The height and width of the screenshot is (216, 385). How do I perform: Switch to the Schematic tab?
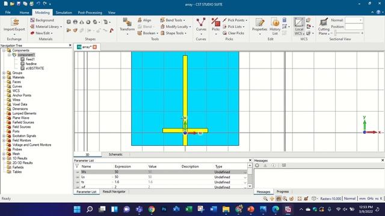point(115,154)
